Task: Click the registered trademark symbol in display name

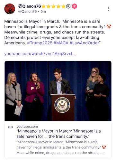Action: [68, 6]
